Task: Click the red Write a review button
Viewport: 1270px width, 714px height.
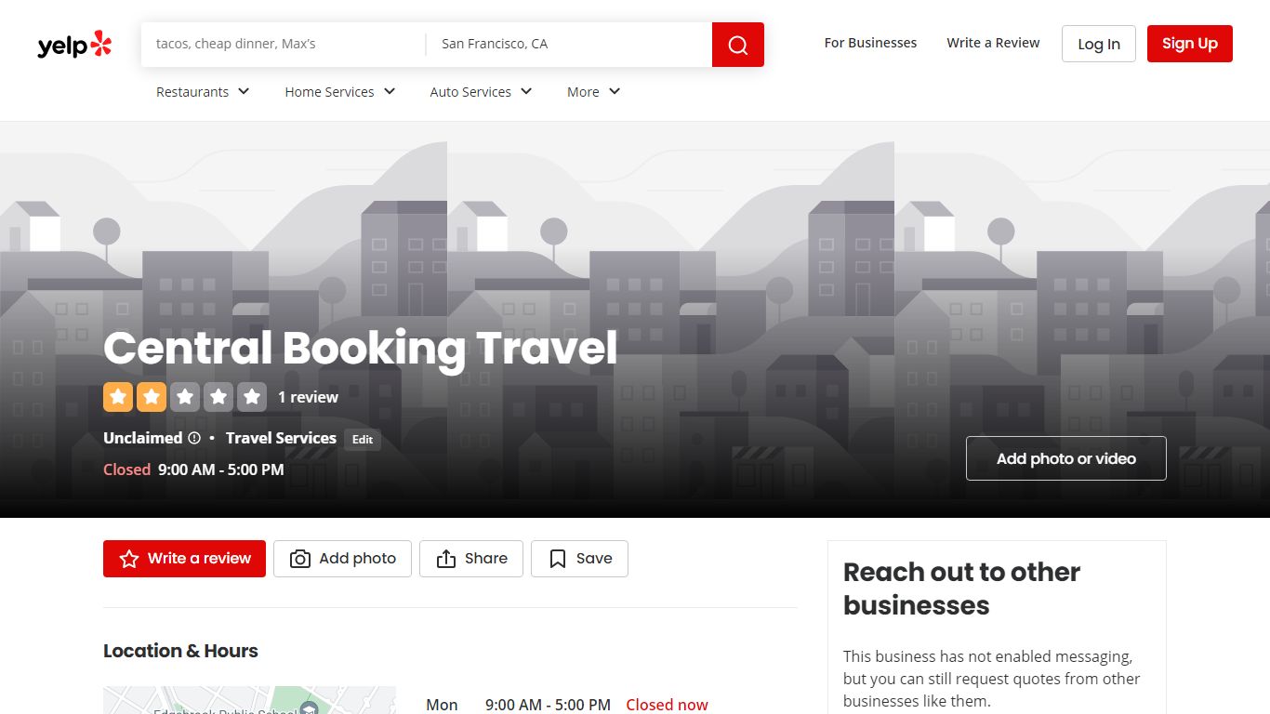Action: (x=184, y=559)
